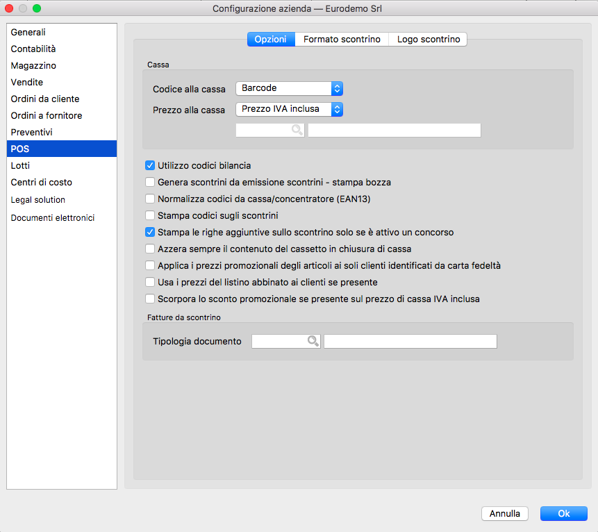Screen dimensions: 598x532
Task: Tick Normalizza codici da cassa/concentratore (EAN13)
Action: click(x=149, y=199)
